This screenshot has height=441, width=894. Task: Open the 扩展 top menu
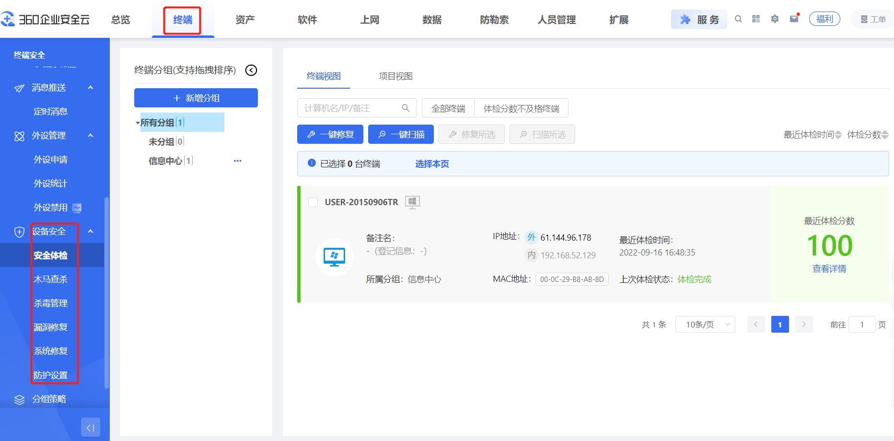(x=619, y=20)
